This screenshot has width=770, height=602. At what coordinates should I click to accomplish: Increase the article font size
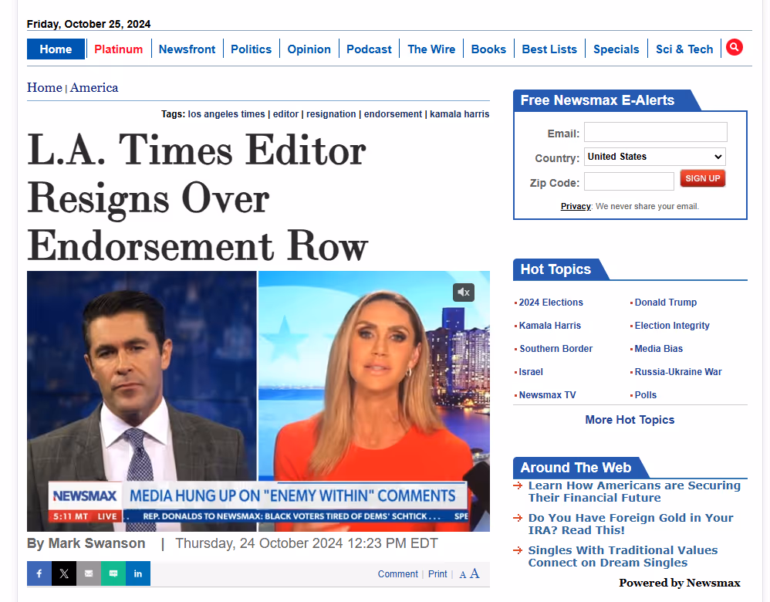pyautogui.click(x=474, y=573)
